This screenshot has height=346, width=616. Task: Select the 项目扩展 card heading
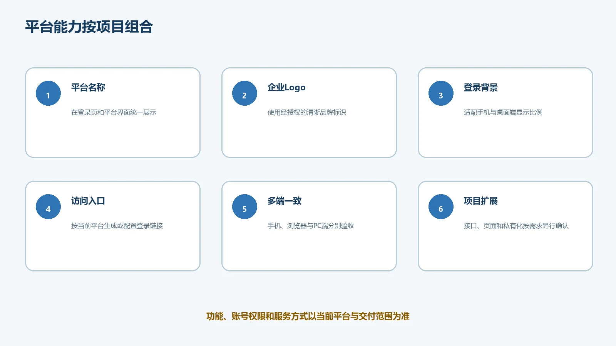tap(481, 201)
